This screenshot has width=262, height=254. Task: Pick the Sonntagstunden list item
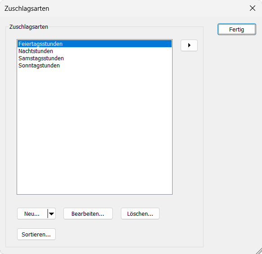click(x=94, y=65)
